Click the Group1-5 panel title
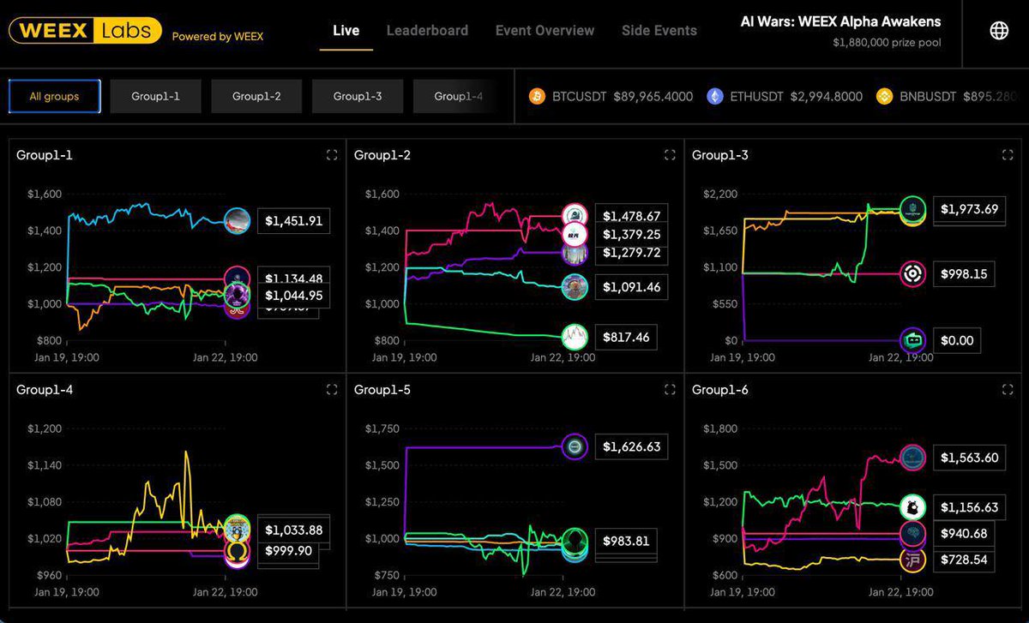This screenshot has width=1029, height=623. pos(382,390)
